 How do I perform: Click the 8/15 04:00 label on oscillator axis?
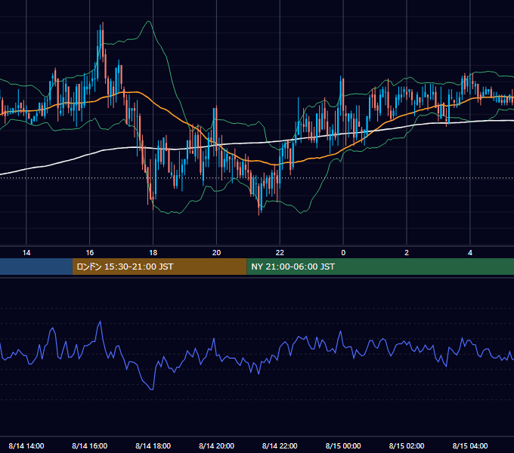[x=470, y=445]
